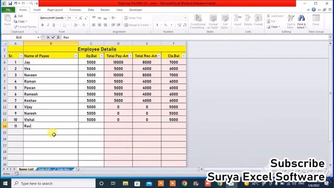Center-align text horizontally

[100, 25]
